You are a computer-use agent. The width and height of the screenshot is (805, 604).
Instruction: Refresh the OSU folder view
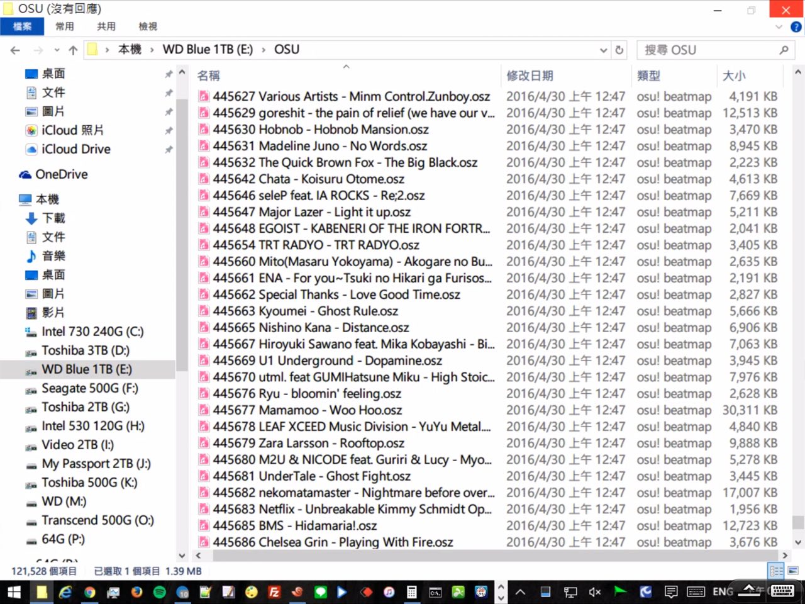pos(619,50)
